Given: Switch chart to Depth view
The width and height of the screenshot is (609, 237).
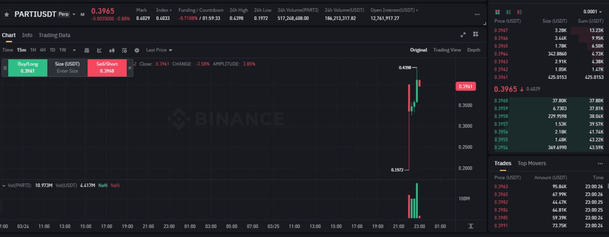Looking at the screenshot, I should pos(473,50).
